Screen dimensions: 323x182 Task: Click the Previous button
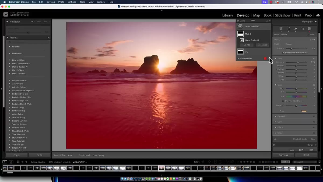(283, 155)
